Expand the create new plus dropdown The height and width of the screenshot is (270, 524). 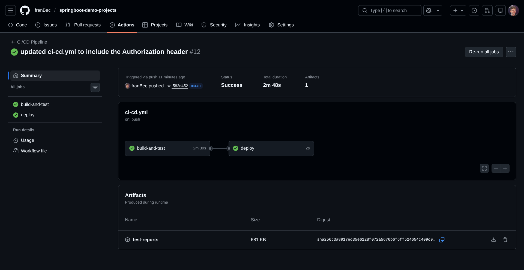[458, 10]
